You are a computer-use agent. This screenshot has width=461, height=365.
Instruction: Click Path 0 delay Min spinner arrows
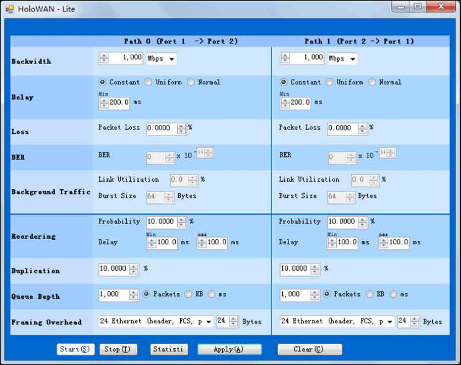[x=104, y=103]
